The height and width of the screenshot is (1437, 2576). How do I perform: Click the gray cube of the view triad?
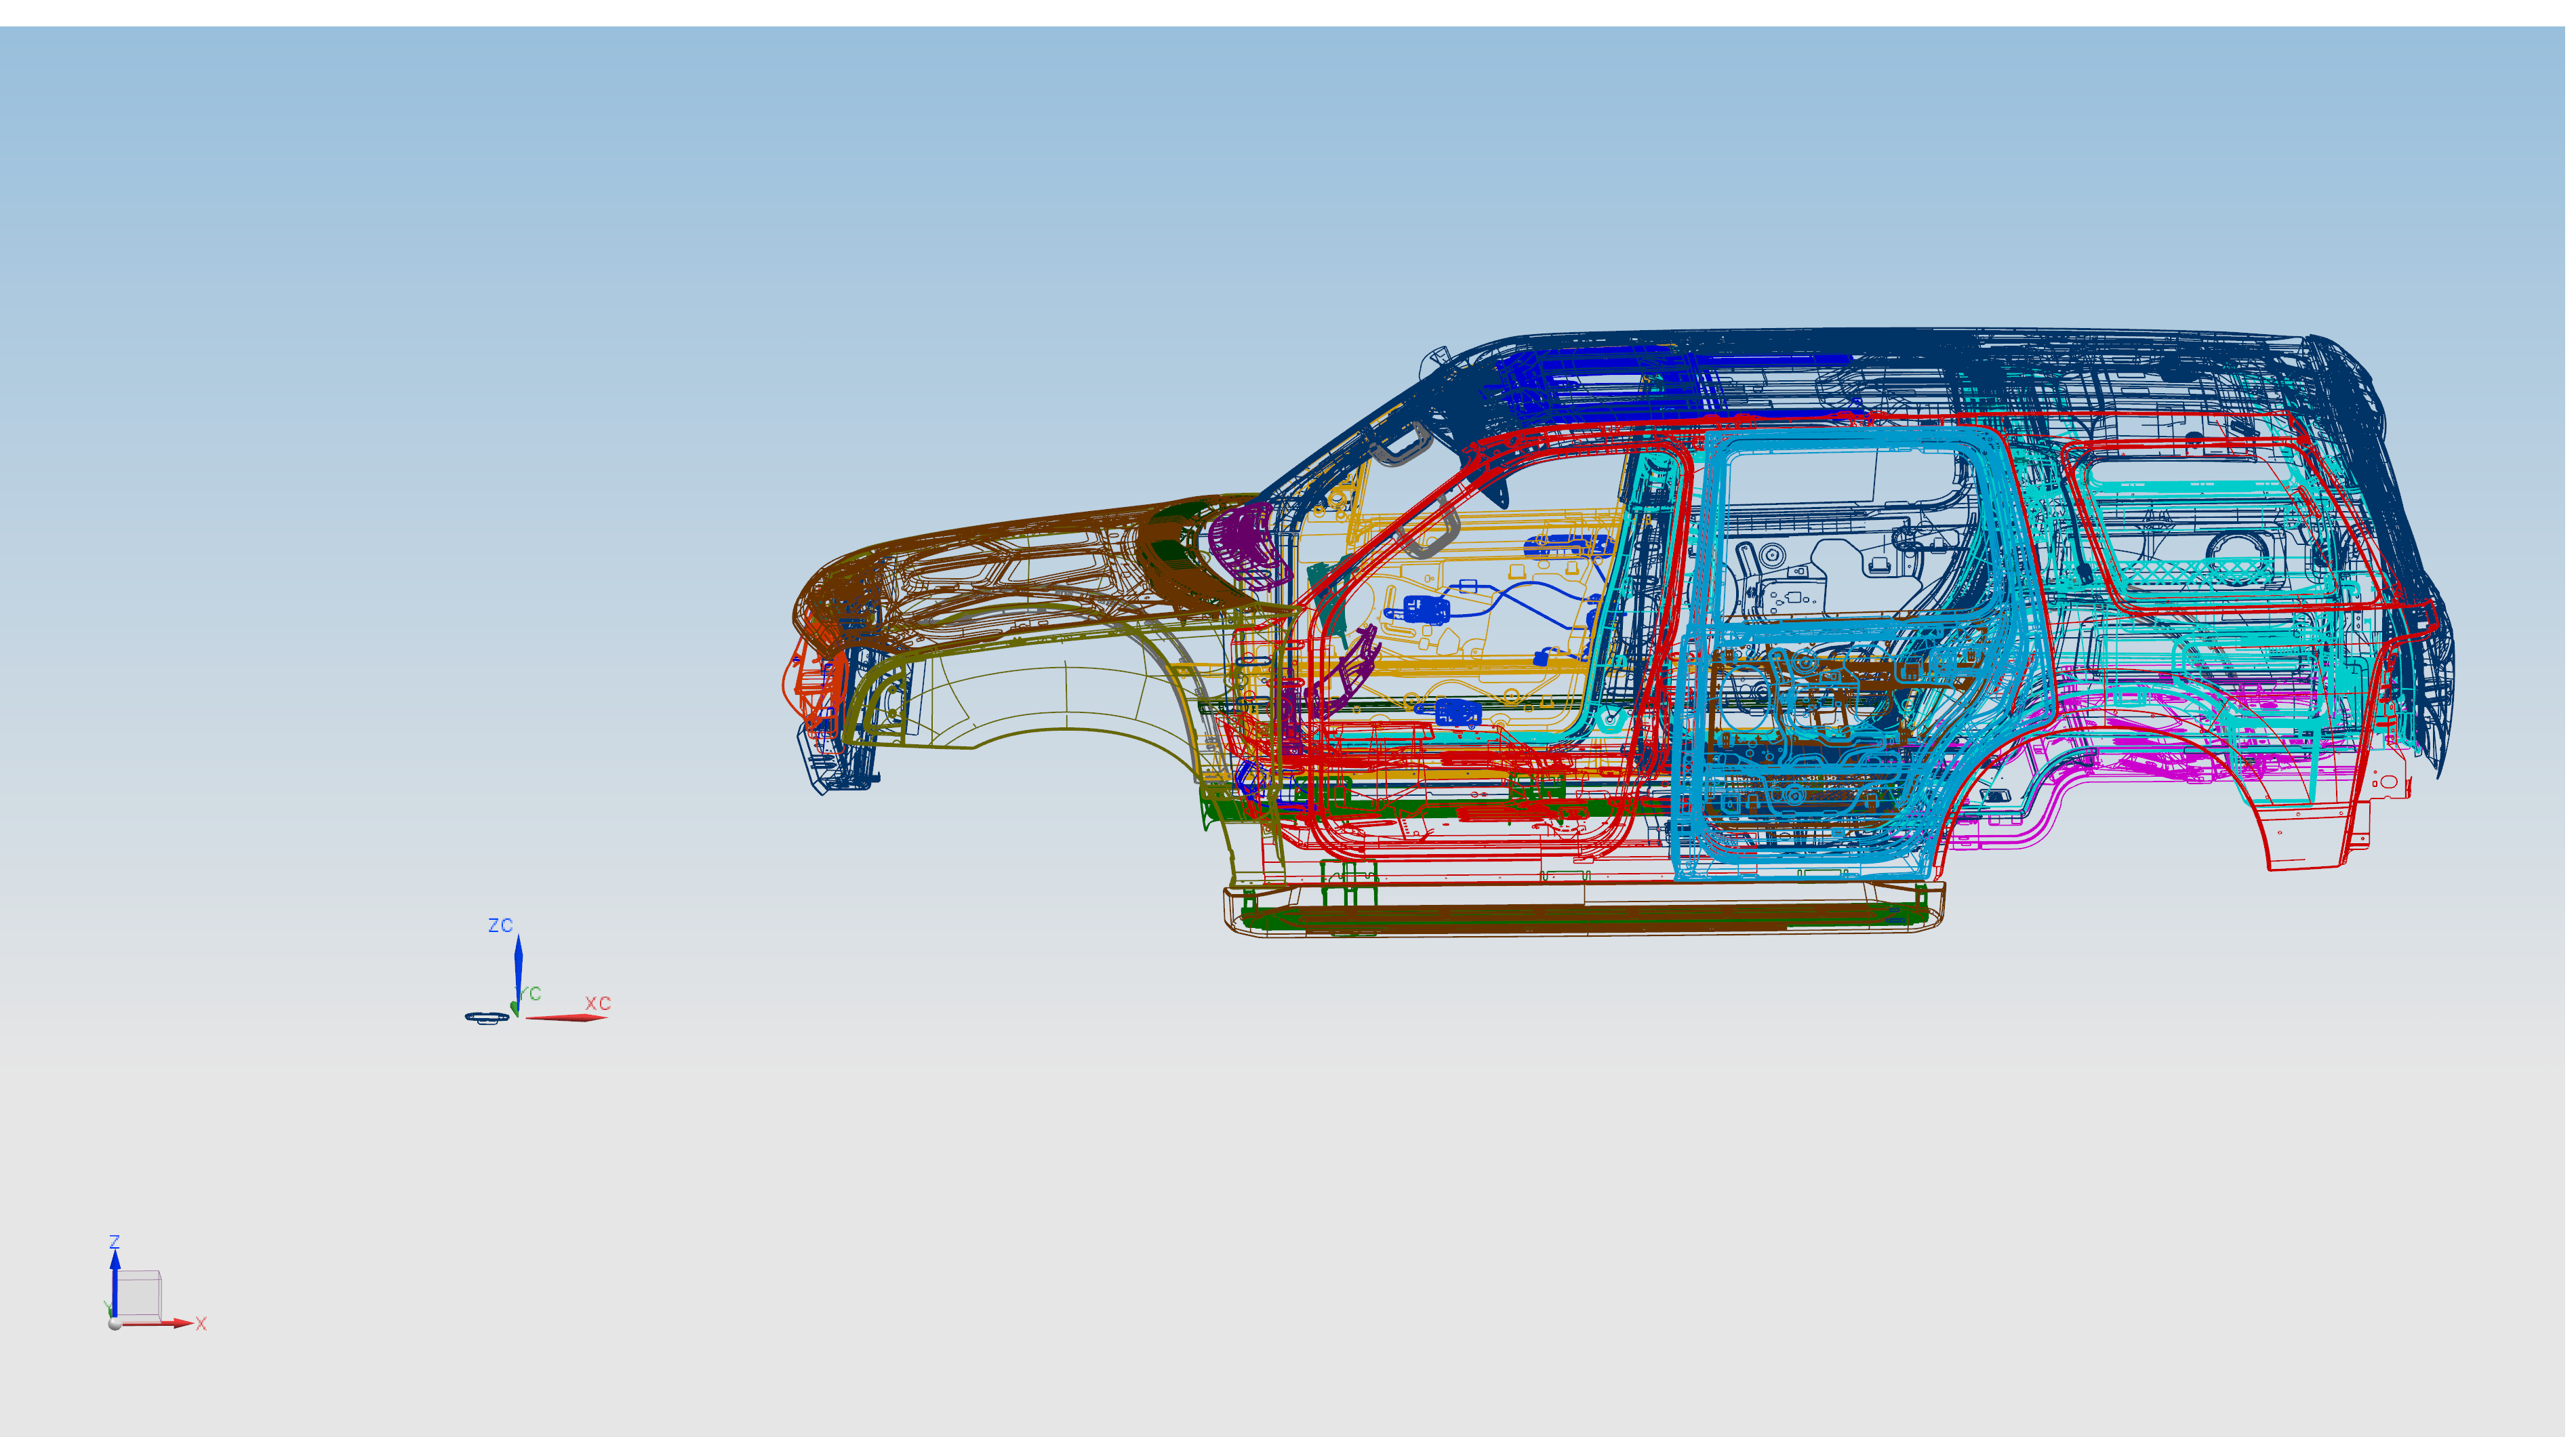140,1294
